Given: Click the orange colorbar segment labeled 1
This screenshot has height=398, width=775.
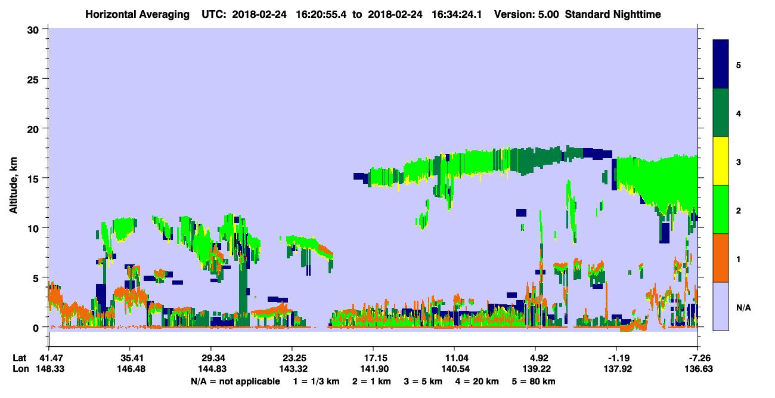Looking at the screenshot, I should 721,258.
